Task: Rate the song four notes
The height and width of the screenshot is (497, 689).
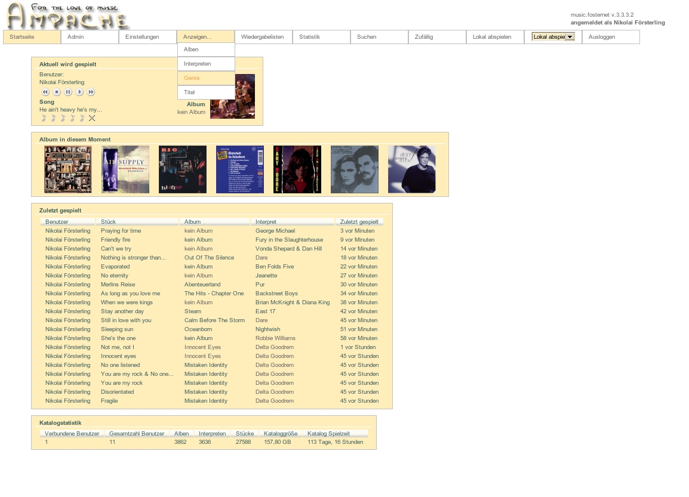Action: pos(72,118)
